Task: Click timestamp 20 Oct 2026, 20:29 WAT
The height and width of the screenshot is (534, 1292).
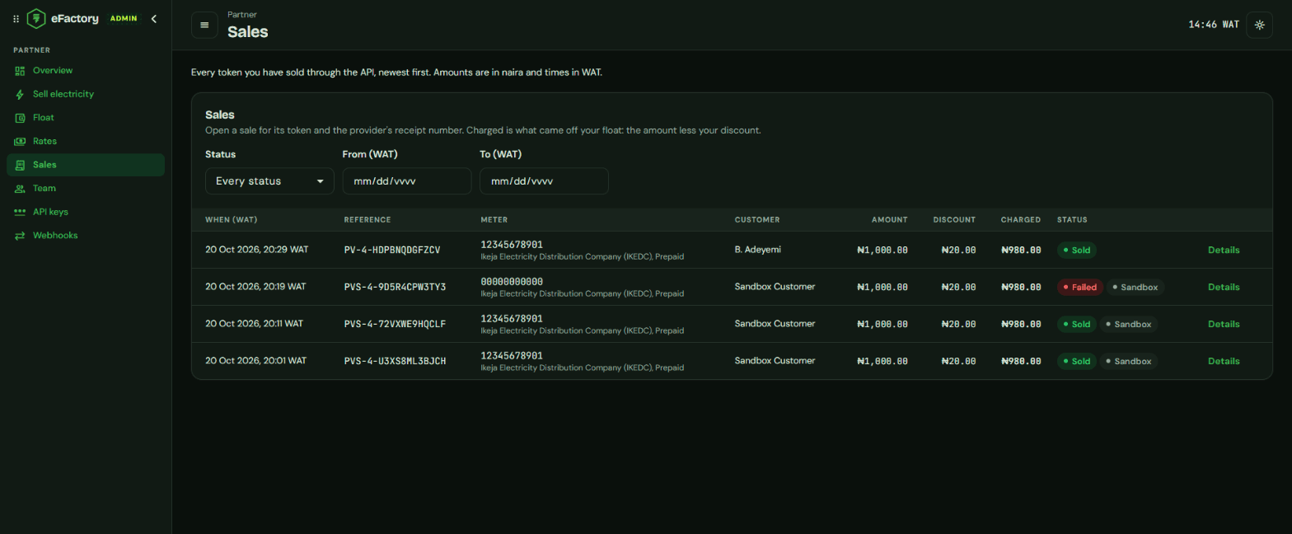Action: [x=257, y=250]
